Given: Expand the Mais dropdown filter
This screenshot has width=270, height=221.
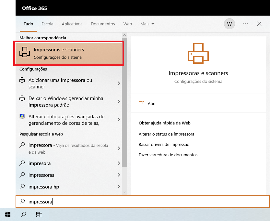Looking at the screenshot, I should [x=147, y=24].
